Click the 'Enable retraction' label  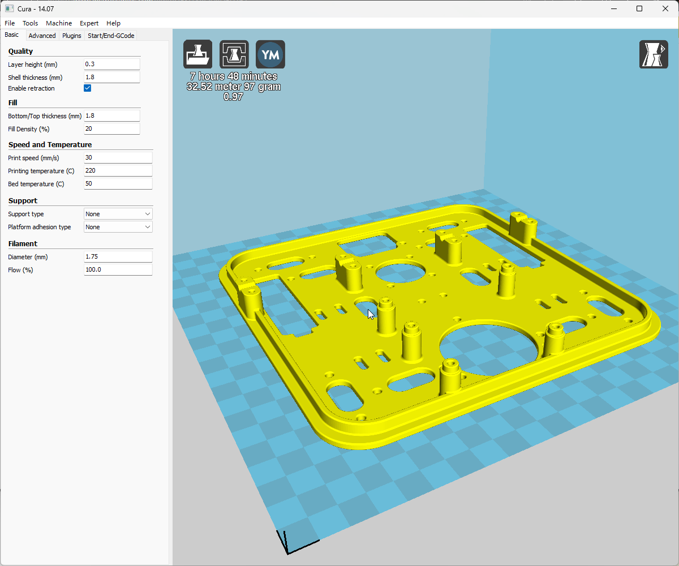coord(31,89)
